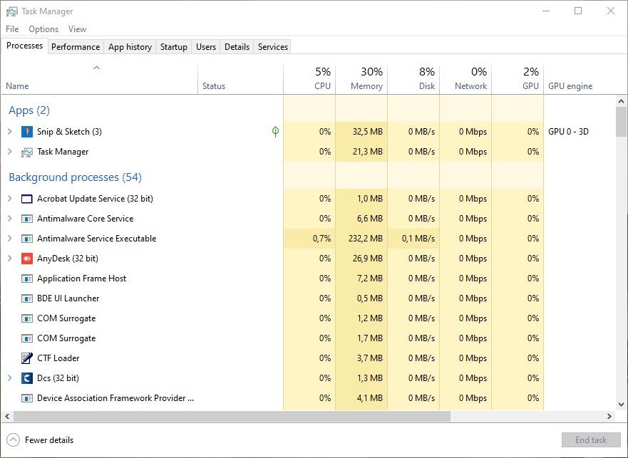Image resolution: width=628 pixels, height=458 pixels.
Task: Click the Task Manager process row icon
Action: (x=27, y=152)
